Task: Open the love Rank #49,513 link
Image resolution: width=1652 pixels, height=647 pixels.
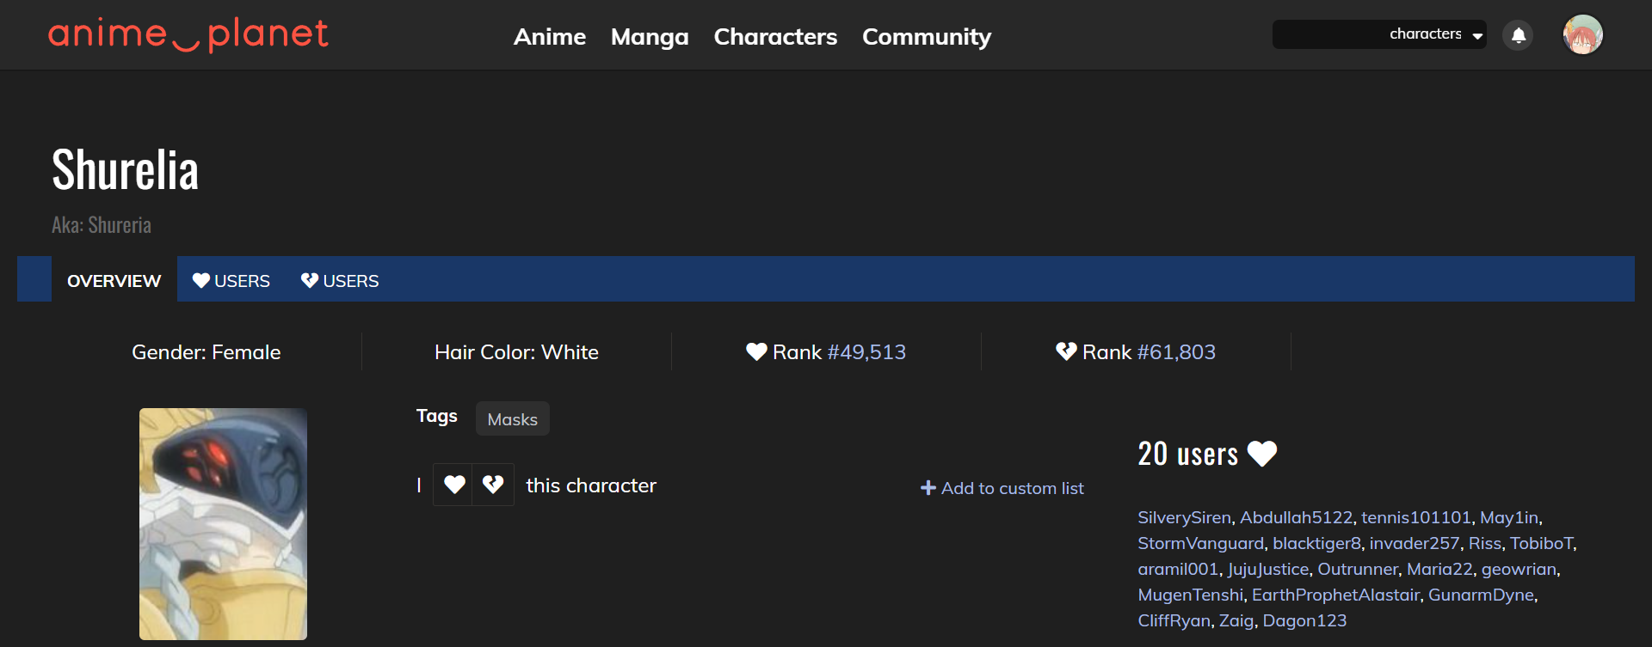Action: point(866,352)
